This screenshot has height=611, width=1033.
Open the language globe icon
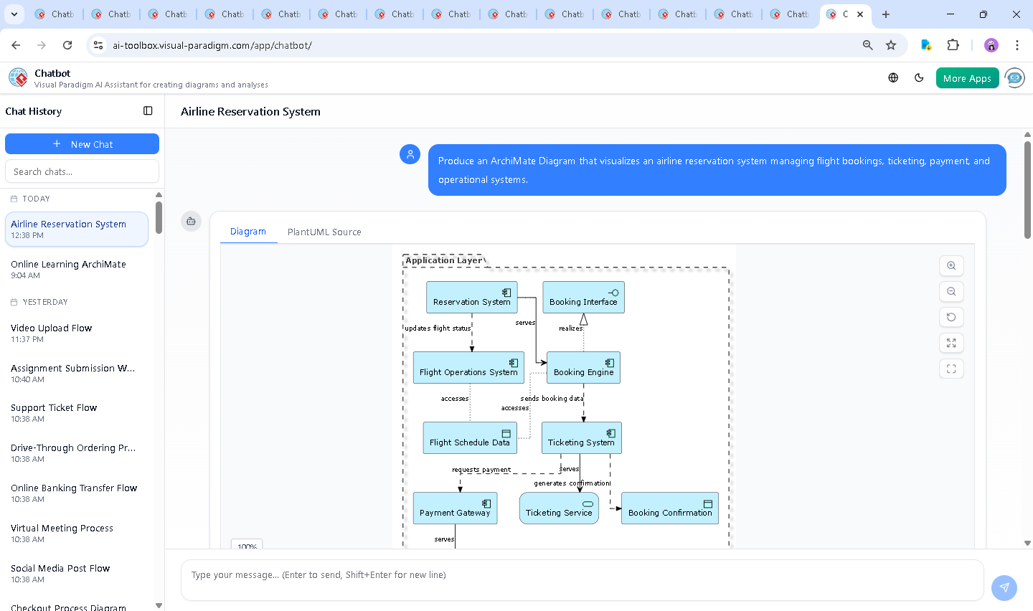pyautogui.click(x=893, y=77)
